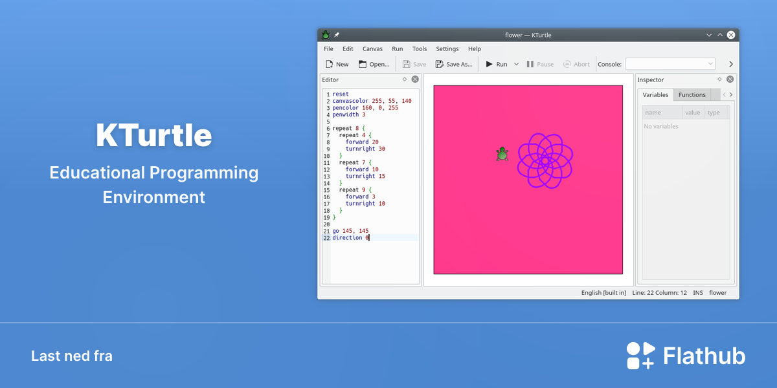Viewport: 777px width, 388px height.
Task: Float the Inspector panel with diamond icon
Action: (x=719, y=80)
